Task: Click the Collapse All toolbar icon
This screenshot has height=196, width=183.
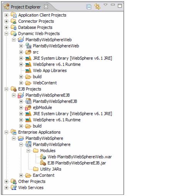Action: click(x=89, y=7)
